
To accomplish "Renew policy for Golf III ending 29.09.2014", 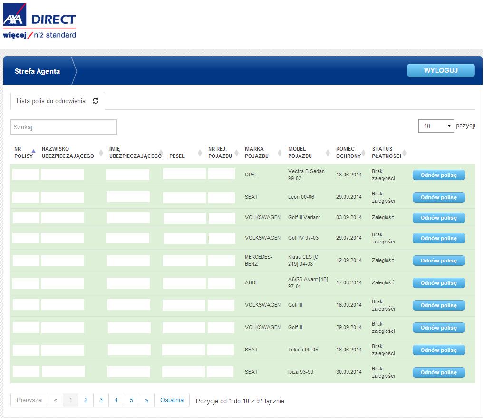I will (439, 328).
